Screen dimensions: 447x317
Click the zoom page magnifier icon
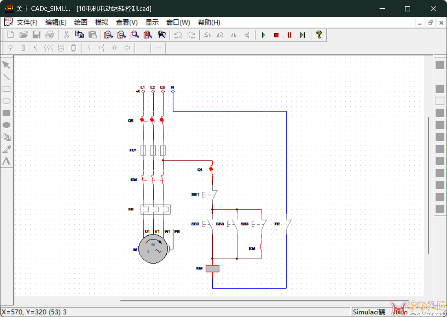click(x=148, y=35)
